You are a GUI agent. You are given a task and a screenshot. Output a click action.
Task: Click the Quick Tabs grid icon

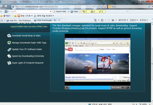[2, 20]
